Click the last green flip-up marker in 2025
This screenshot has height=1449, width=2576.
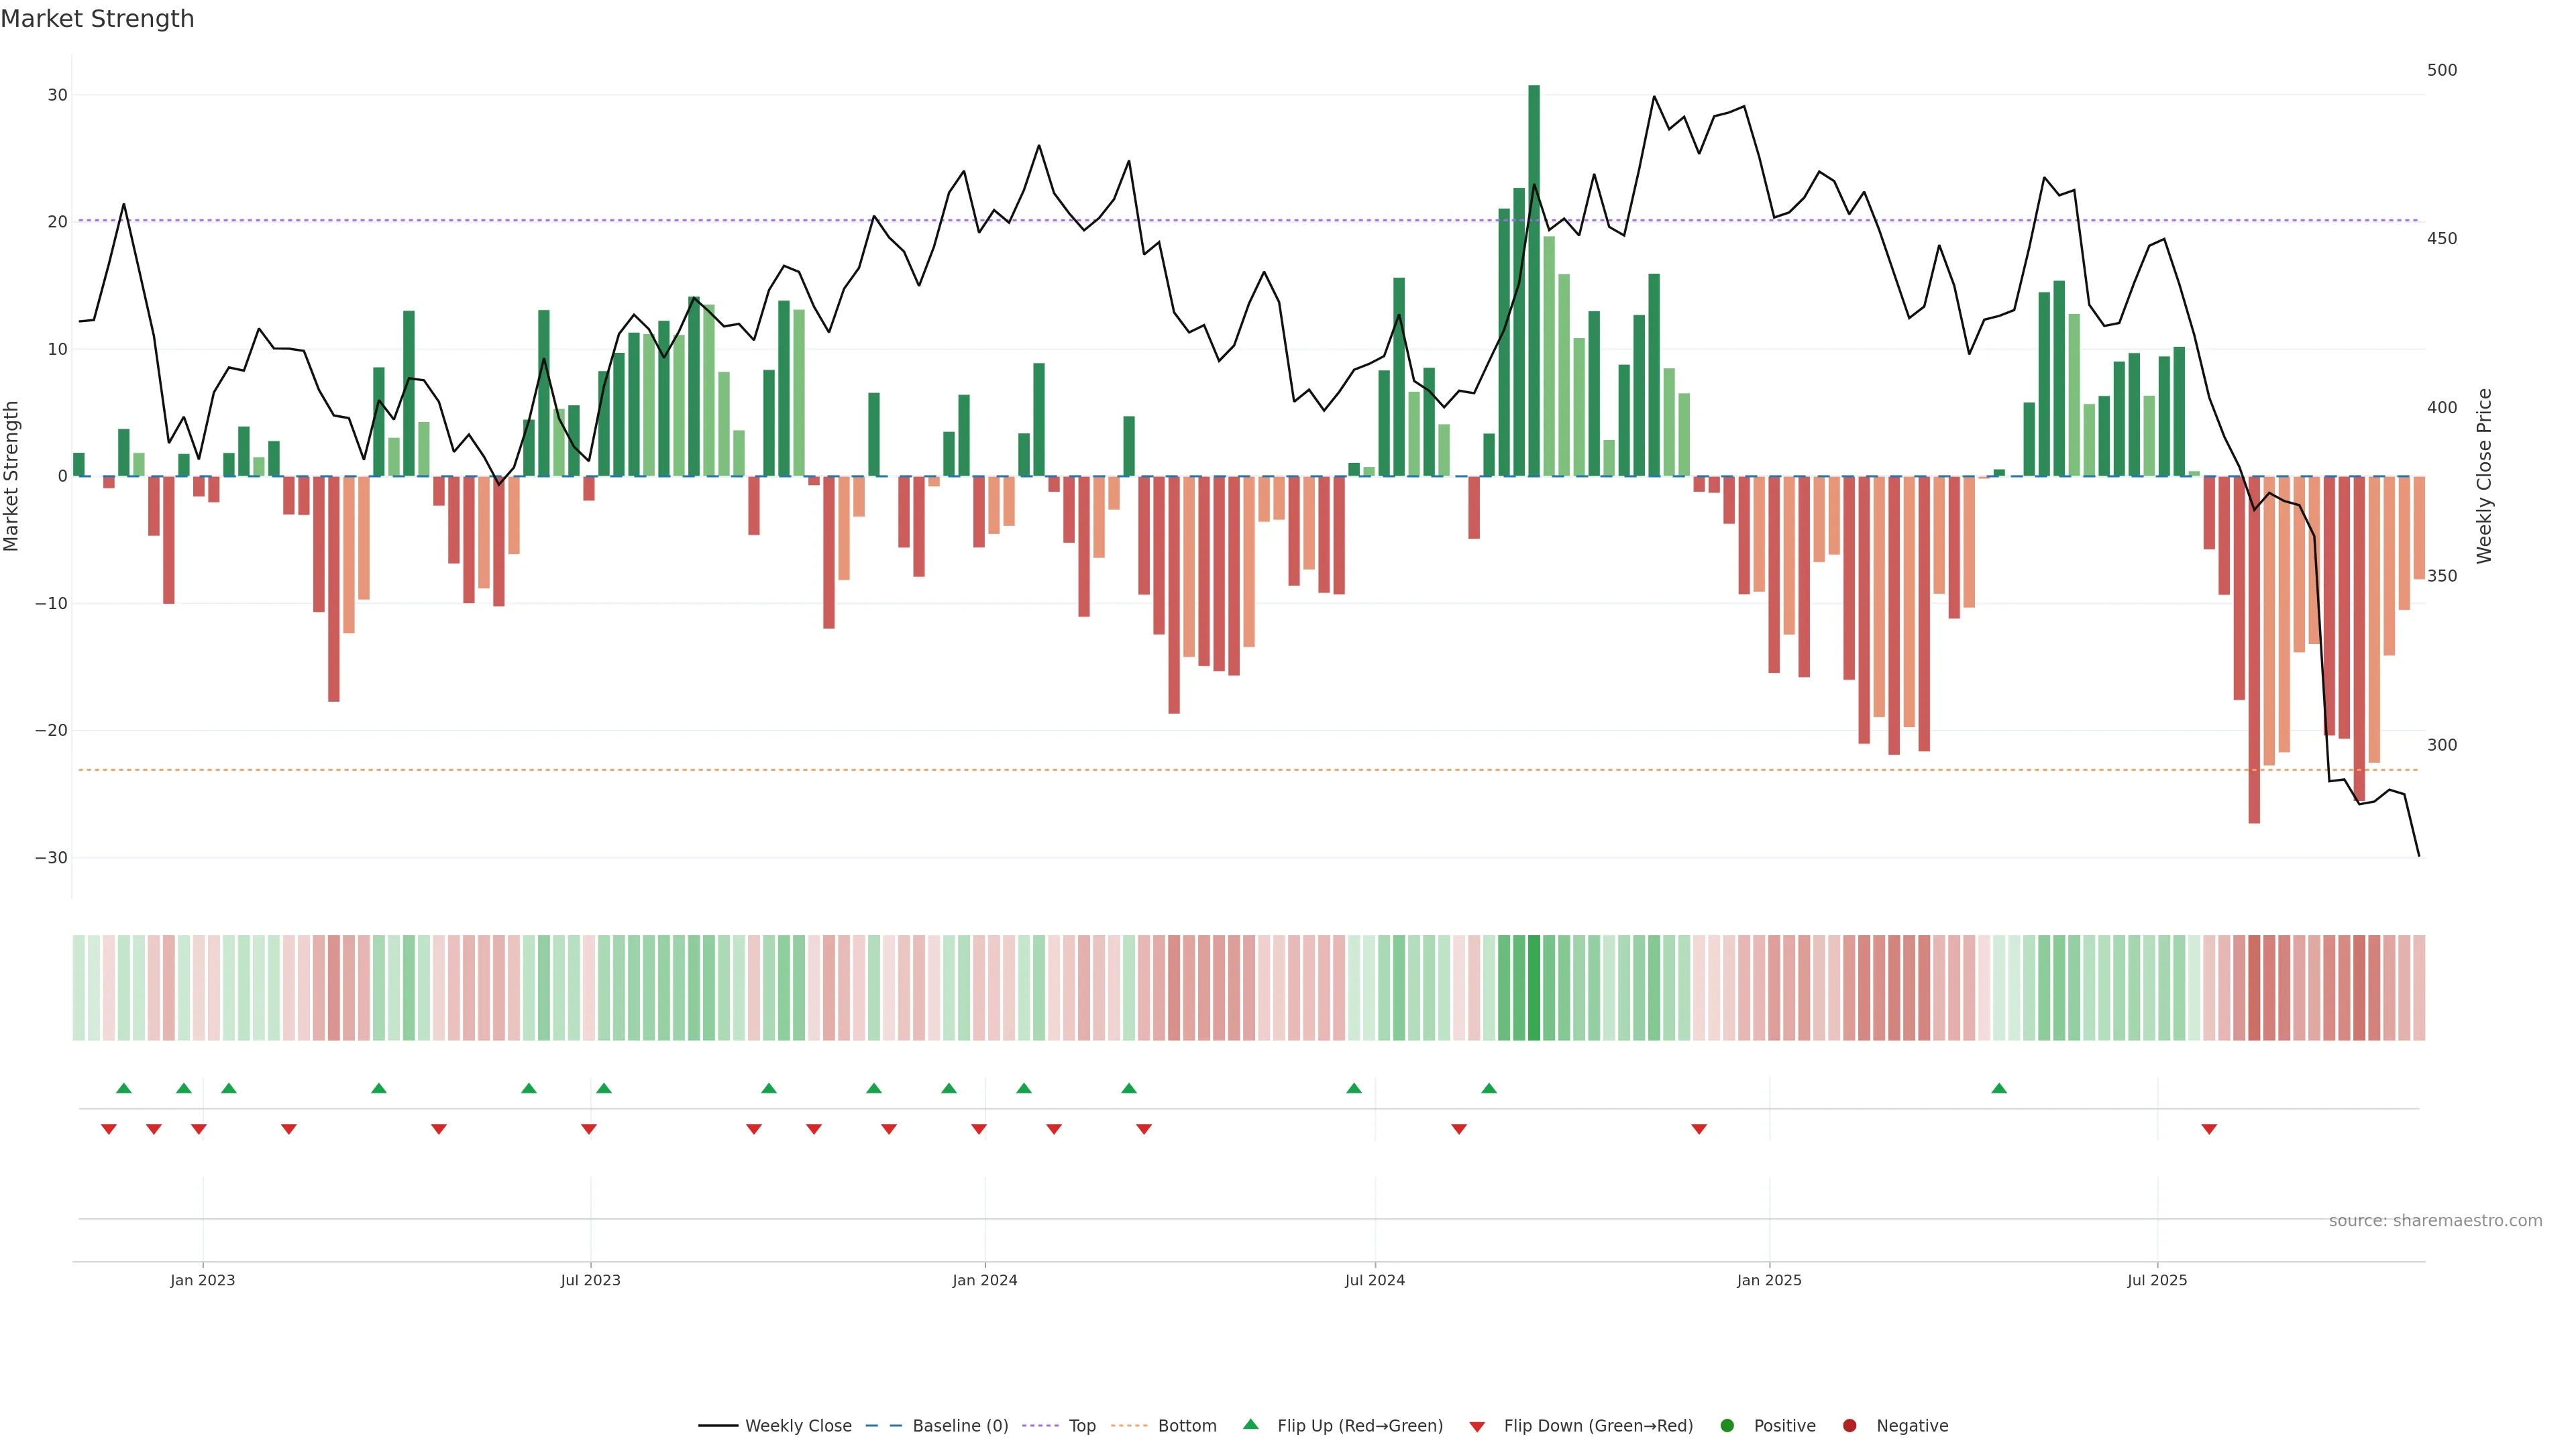1999,1088
